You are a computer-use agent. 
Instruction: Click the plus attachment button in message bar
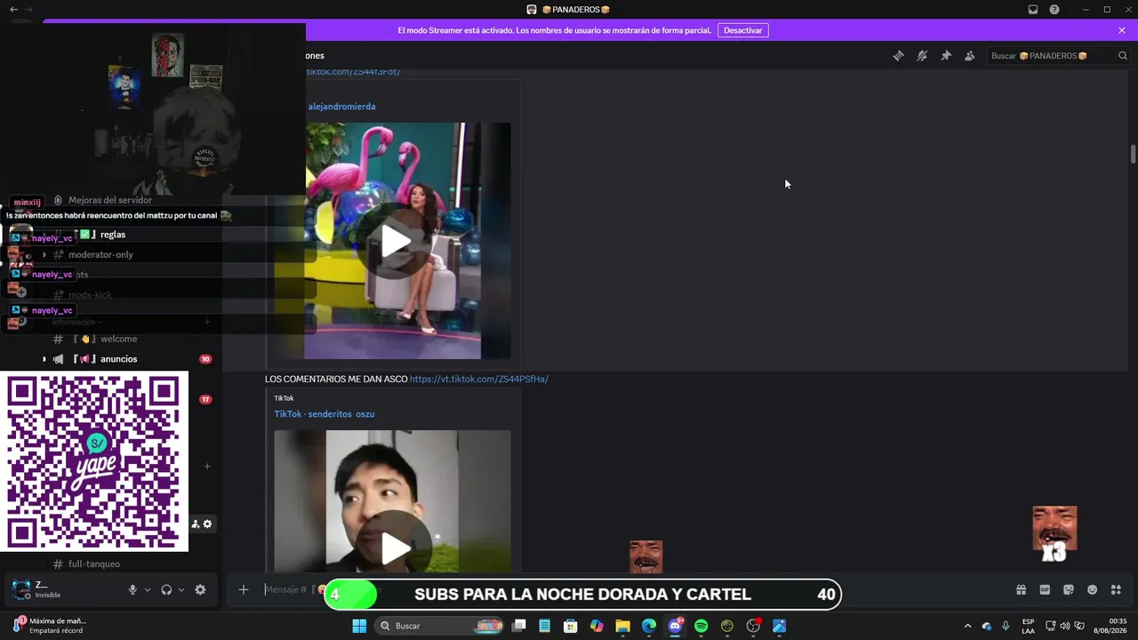point(244,589)
